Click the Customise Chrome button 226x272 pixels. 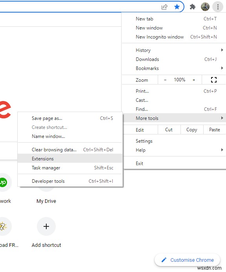point(188,260)
